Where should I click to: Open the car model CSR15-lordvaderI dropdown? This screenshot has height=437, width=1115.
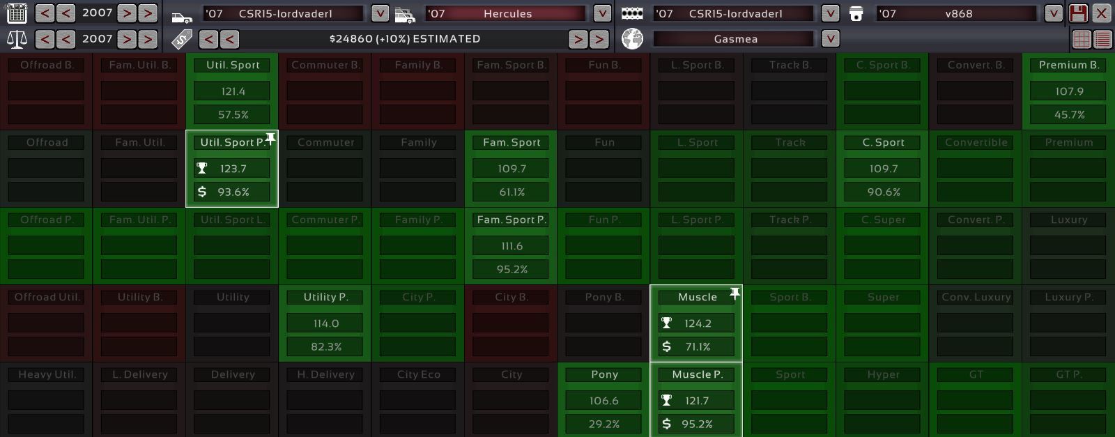click(x=380, y=13)
